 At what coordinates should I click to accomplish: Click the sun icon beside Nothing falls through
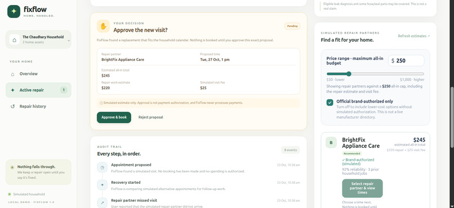[12, 167]
